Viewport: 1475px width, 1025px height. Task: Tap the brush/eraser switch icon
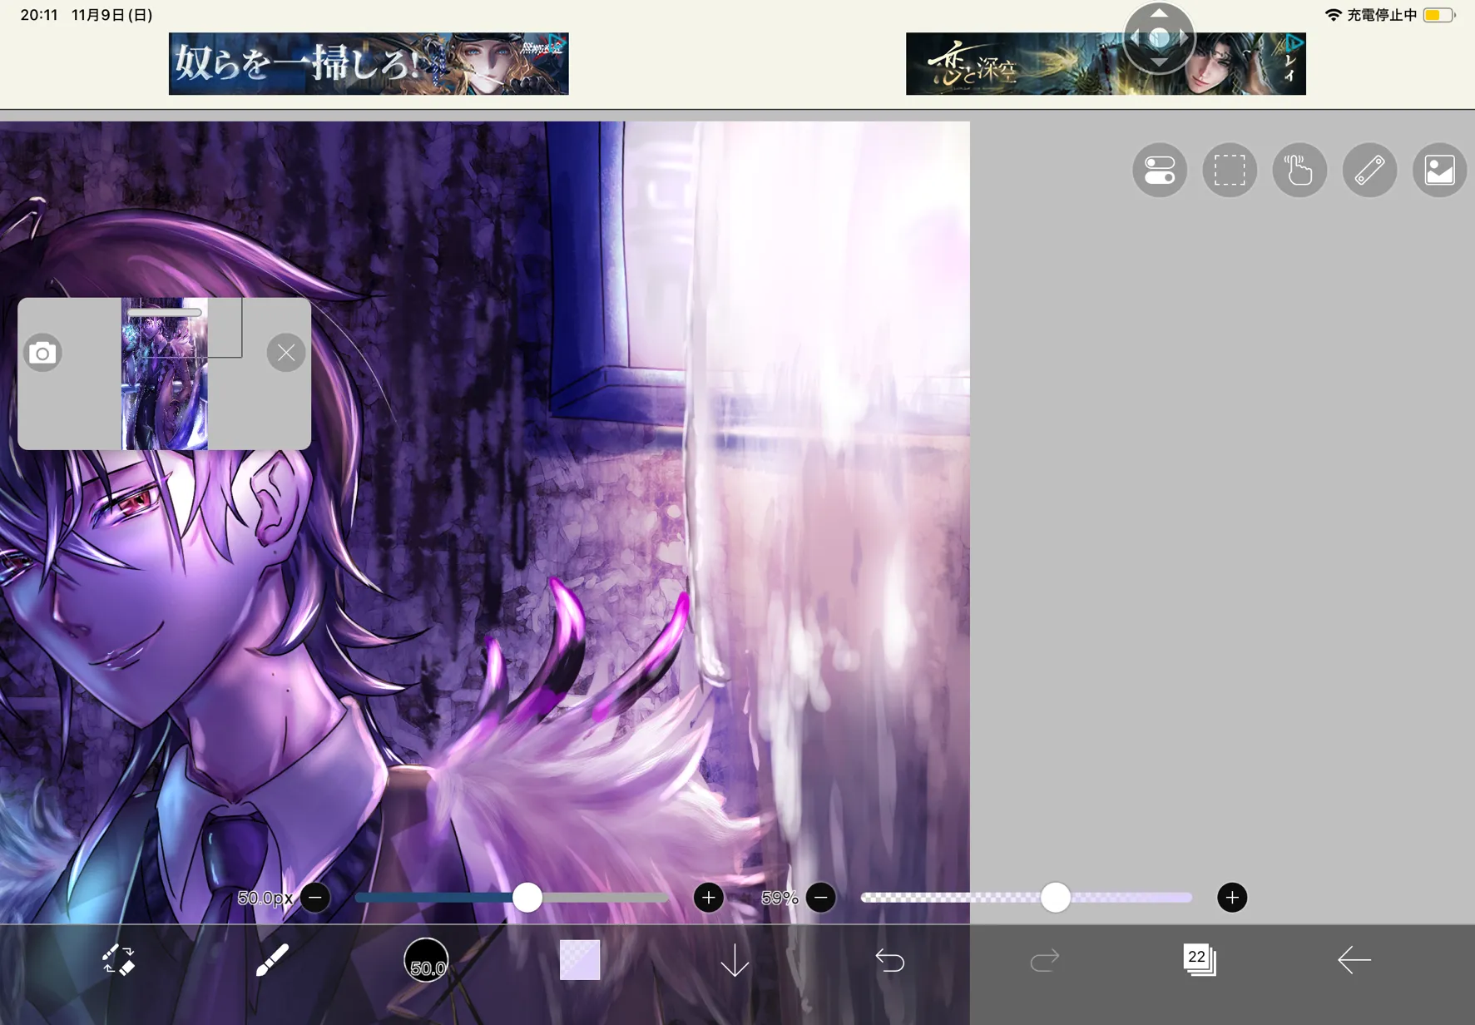point(118,960)
